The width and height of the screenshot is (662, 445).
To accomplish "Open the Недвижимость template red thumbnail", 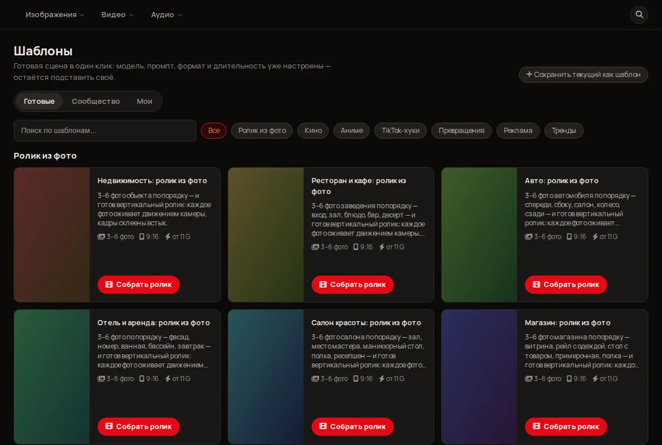I will [52, 235].
